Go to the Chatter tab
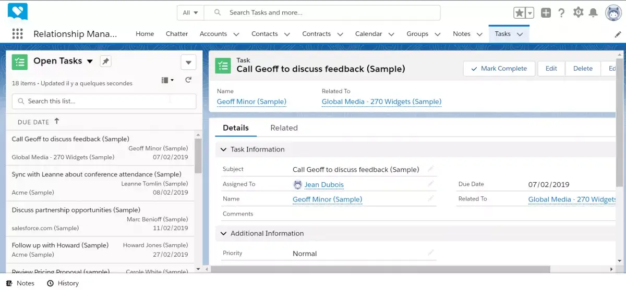The image size is (626, 290). click(177, 34)
